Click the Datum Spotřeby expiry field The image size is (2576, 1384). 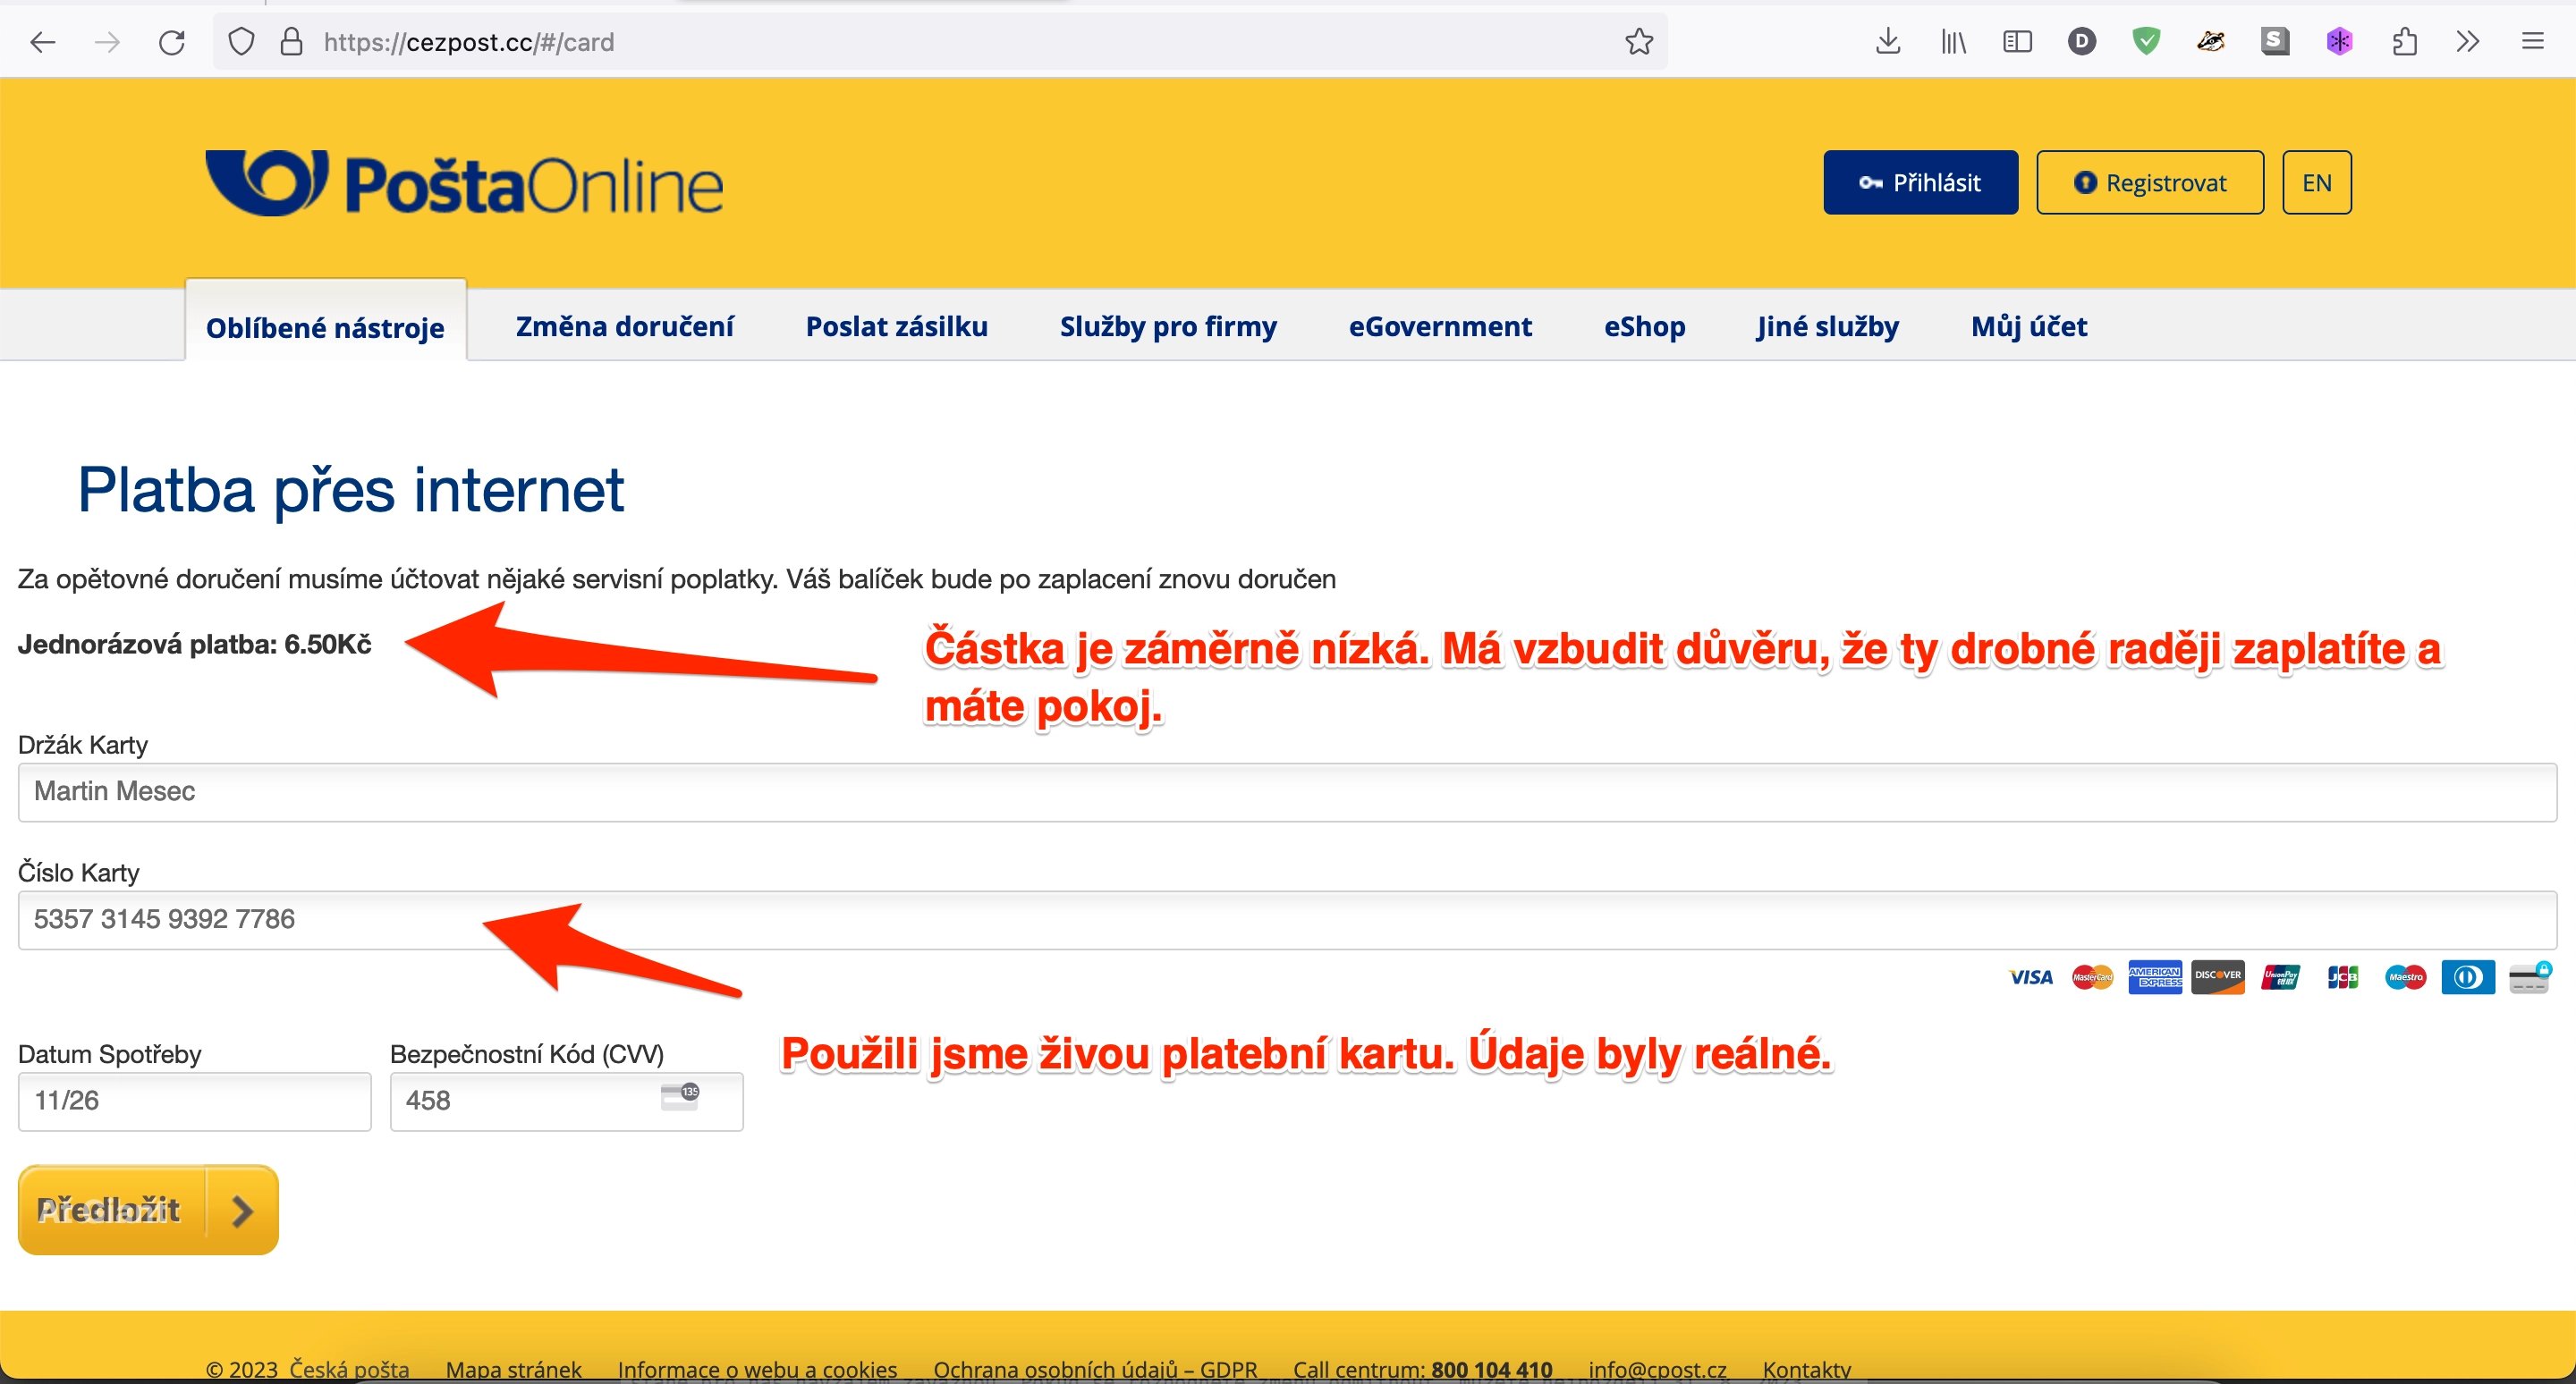(x=195, y=1101)
